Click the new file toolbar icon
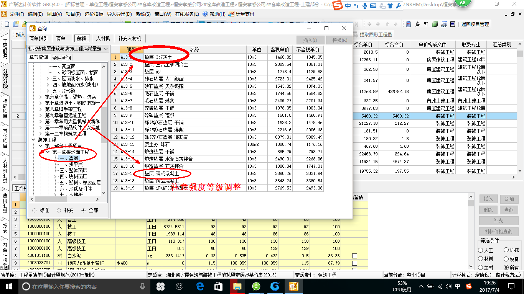The width and height of the screenshot is (524, 294). [7, 24]
